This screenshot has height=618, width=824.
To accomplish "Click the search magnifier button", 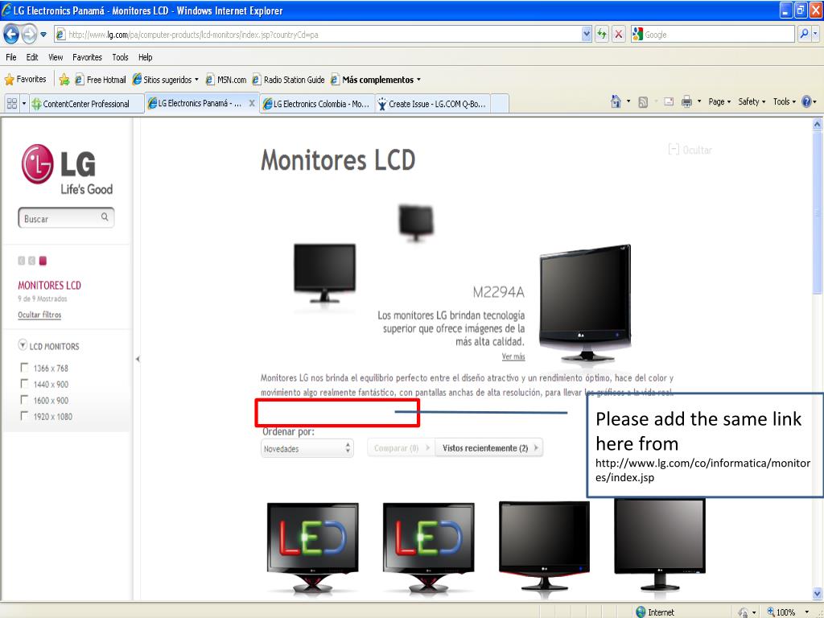I will (804, 34).
